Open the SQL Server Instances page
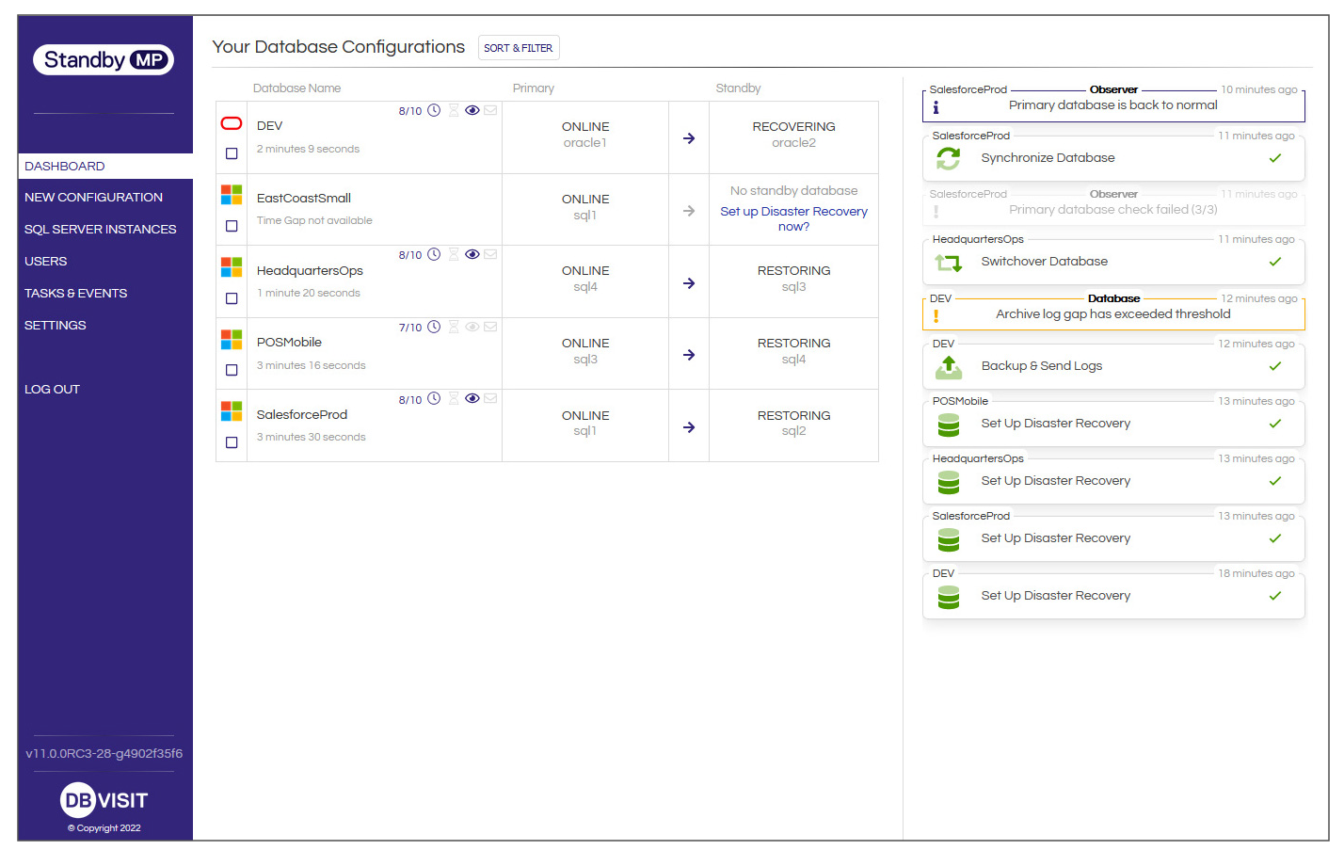 (x=101, y=230)
